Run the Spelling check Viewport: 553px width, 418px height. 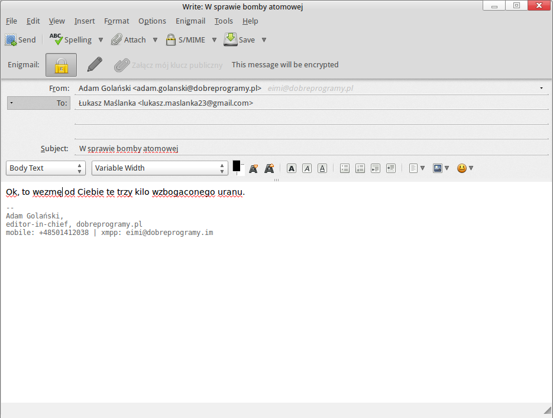(70, 40)
